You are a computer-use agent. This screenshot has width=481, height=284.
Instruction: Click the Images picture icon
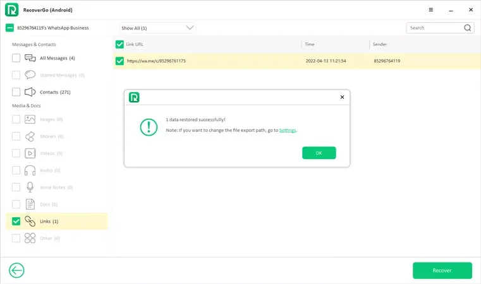point(30,119)
